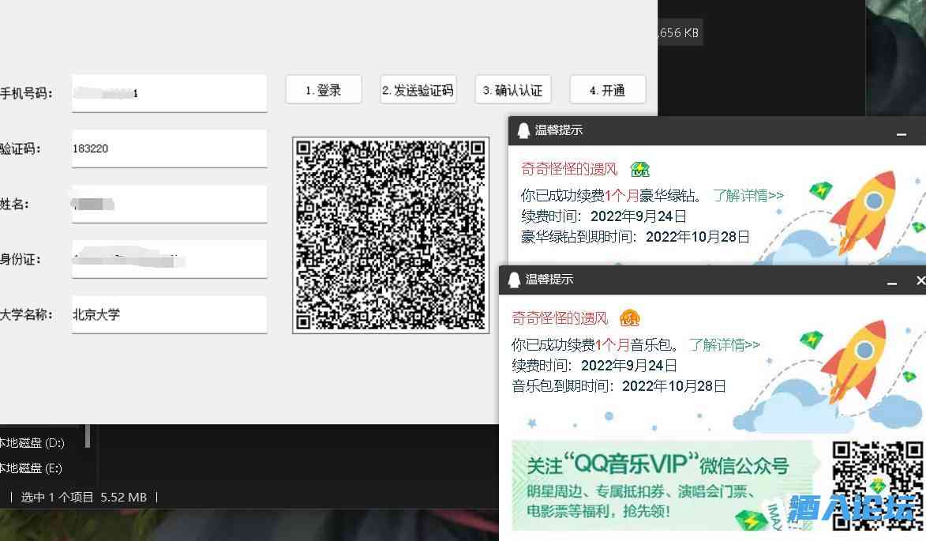Edit the 大学名称 field showing 北京大学
This screenshot has width=926, height=541.
tap(169, 314)
